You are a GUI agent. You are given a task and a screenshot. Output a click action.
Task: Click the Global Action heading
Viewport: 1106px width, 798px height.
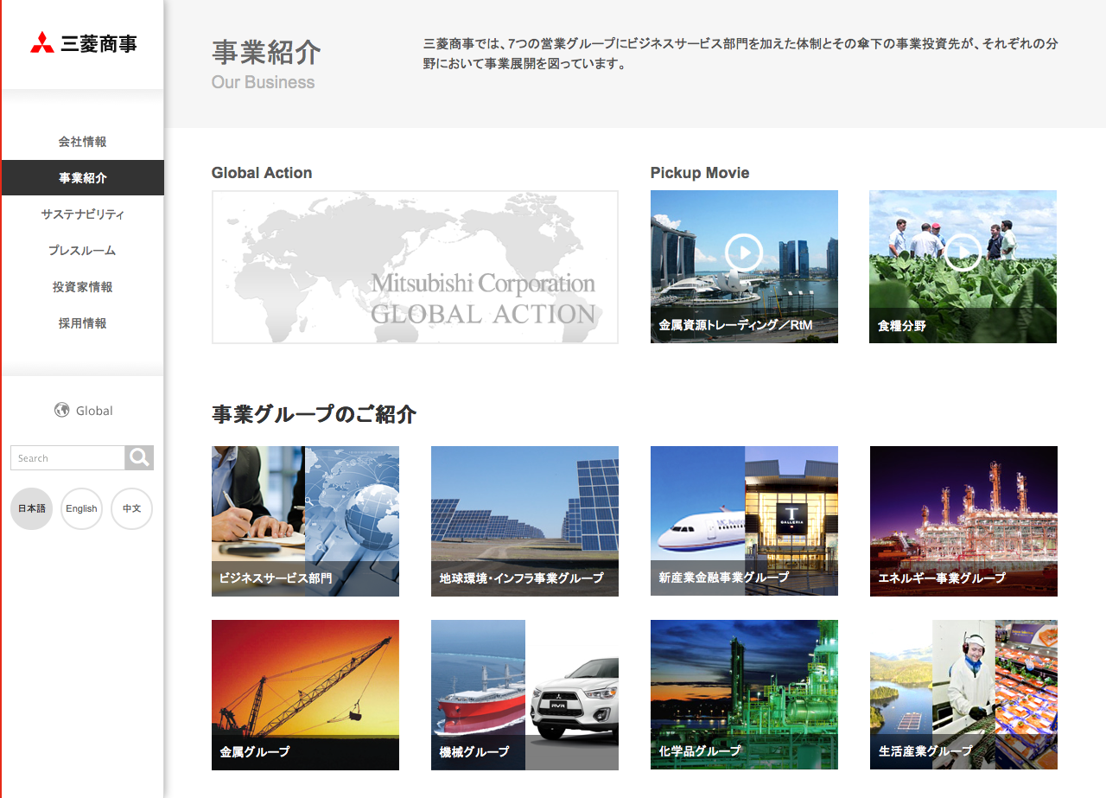coord(262,173)
